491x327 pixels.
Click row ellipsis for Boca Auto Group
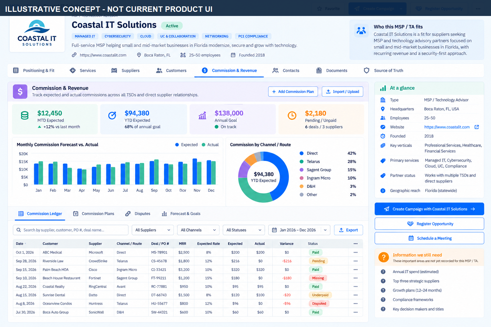pos(355,312)
